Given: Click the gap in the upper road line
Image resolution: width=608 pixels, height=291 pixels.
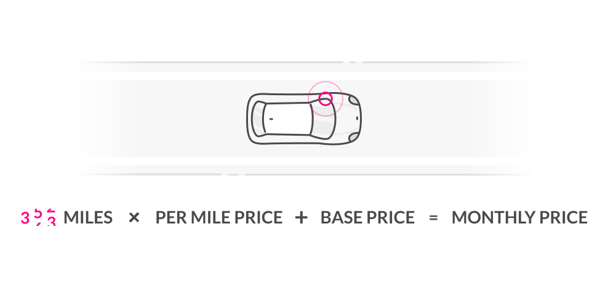Looking at the screenshot, I should pyautogui.click(x=353, y=62).
